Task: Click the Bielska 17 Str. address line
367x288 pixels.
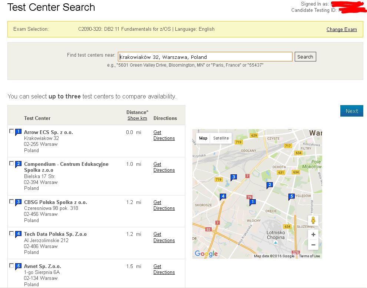Action: tap(40, 176)
